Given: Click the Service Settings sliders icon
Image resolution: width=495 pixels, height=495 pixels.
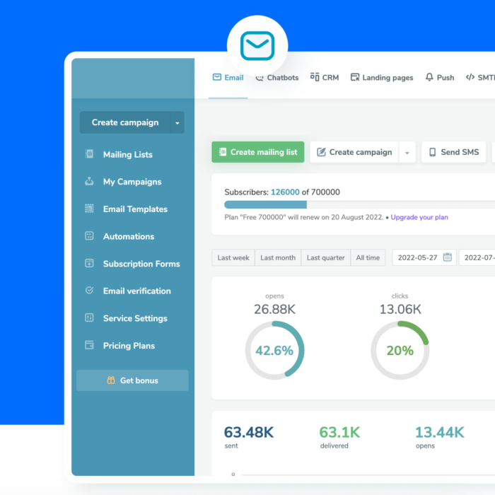Looking at the screenshot, I should point(89,318).
